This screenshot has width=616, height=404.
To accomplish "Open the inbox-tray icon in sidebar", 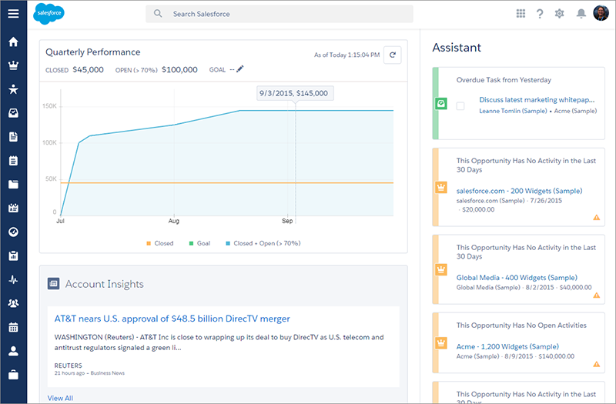I will click(13, 113).
